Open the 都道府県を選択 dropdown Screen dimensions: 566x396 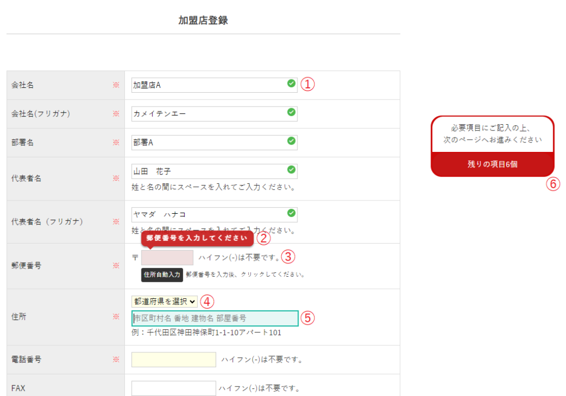click(x=164, y=302)
